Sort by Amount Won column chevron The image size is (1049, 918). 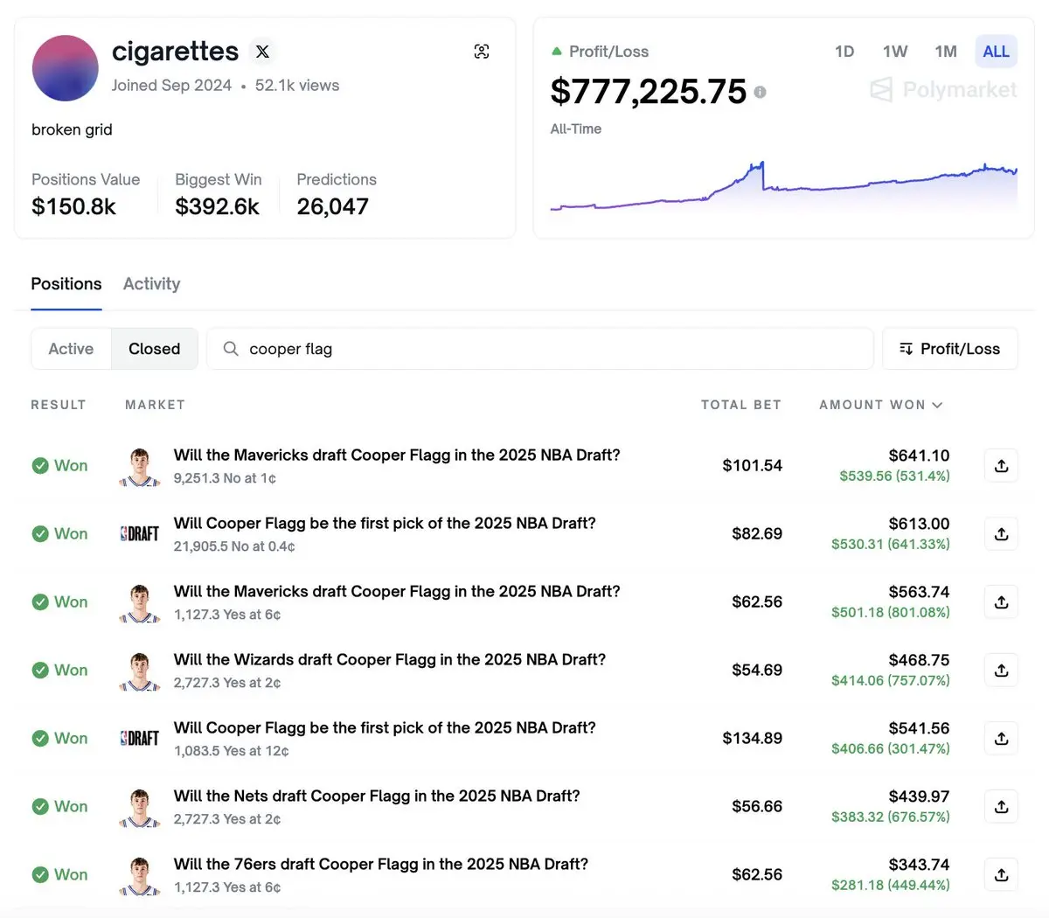click(x=937, y=405)
